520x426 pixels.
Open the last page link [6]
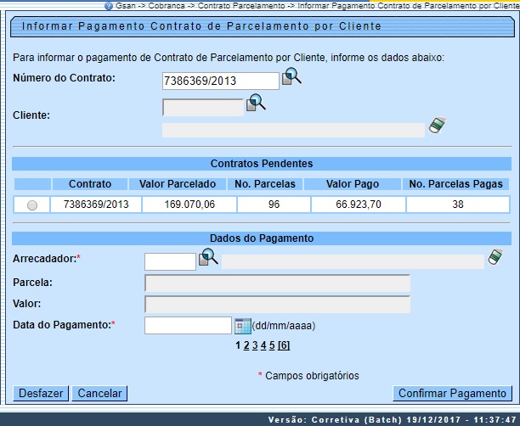[284, 345]
